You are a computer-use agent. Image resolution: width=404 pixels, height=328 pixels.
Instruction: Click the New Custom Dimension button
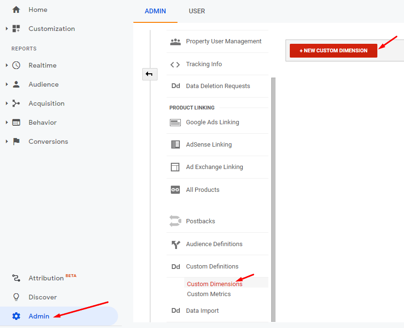click(334, 50)
